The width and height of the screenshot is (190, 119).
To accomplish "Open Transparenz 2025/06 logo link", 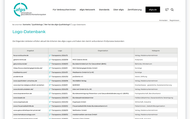I will (60, 81).
